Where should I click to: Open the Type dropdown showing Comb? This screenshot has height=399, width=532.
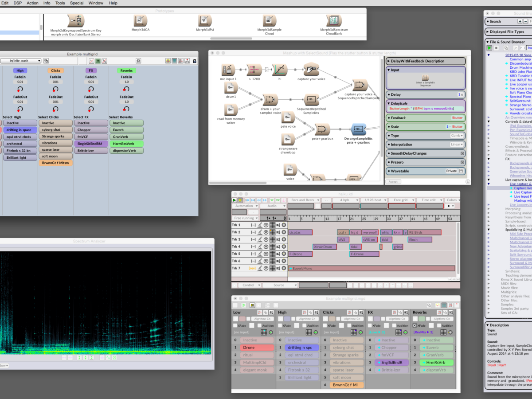(x=457, y=136)
